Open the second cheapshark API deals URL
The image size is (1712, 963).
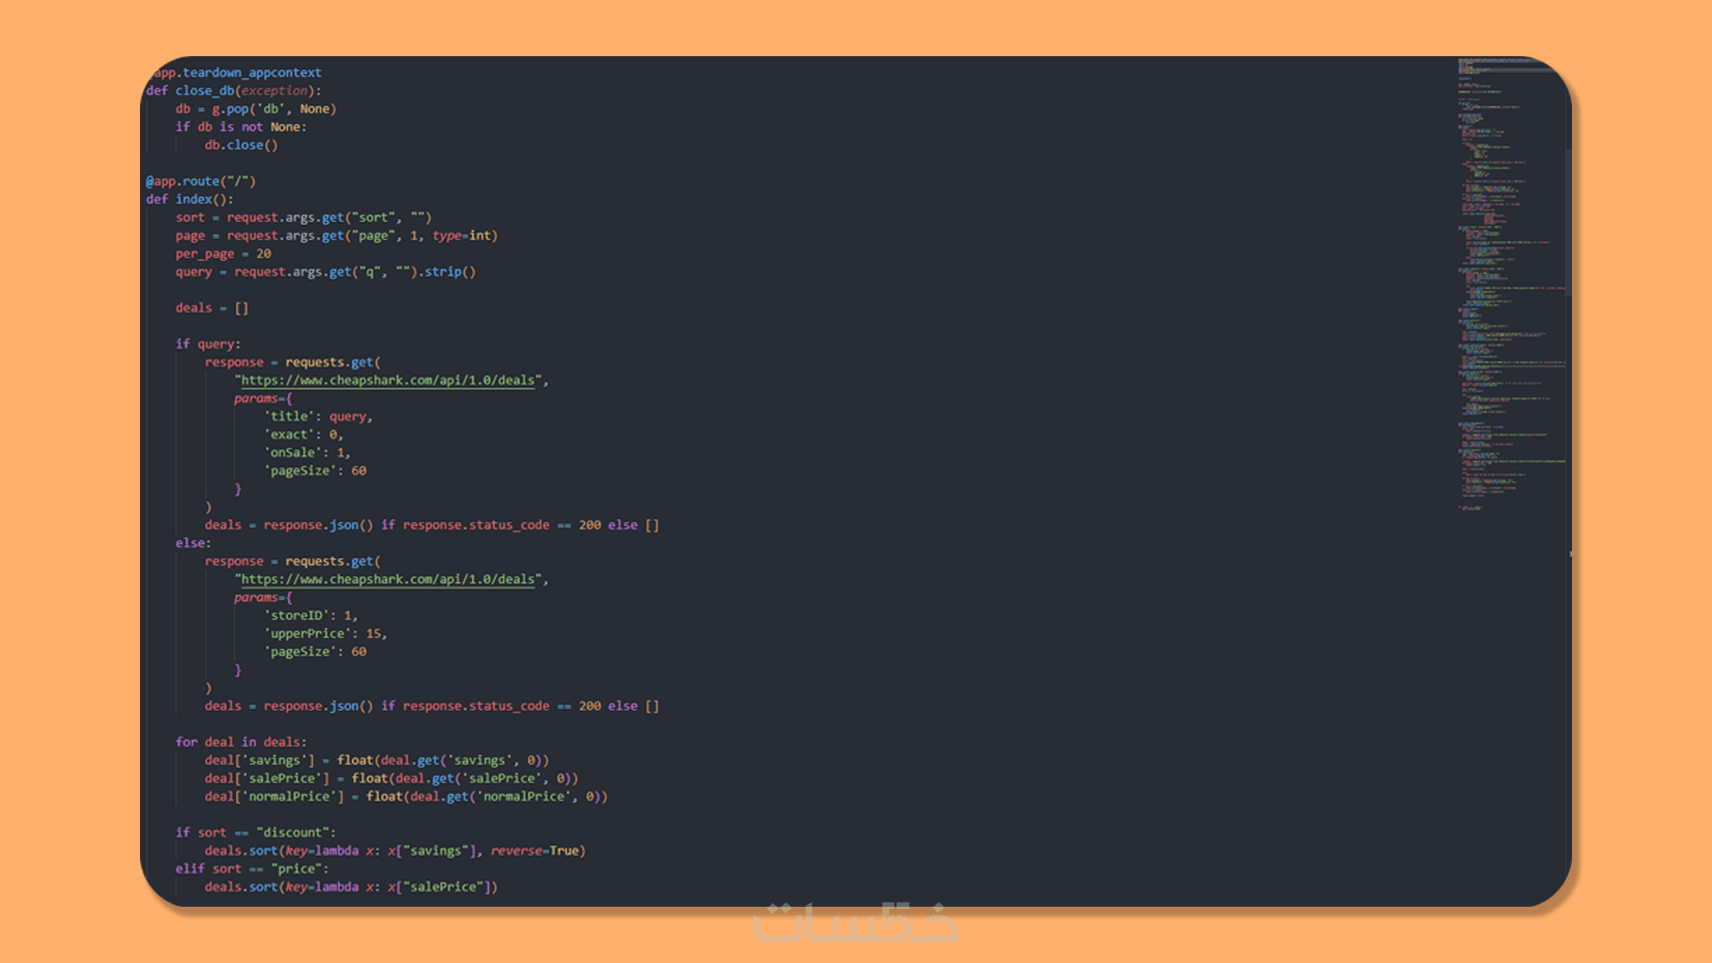[x=388, y=580]
